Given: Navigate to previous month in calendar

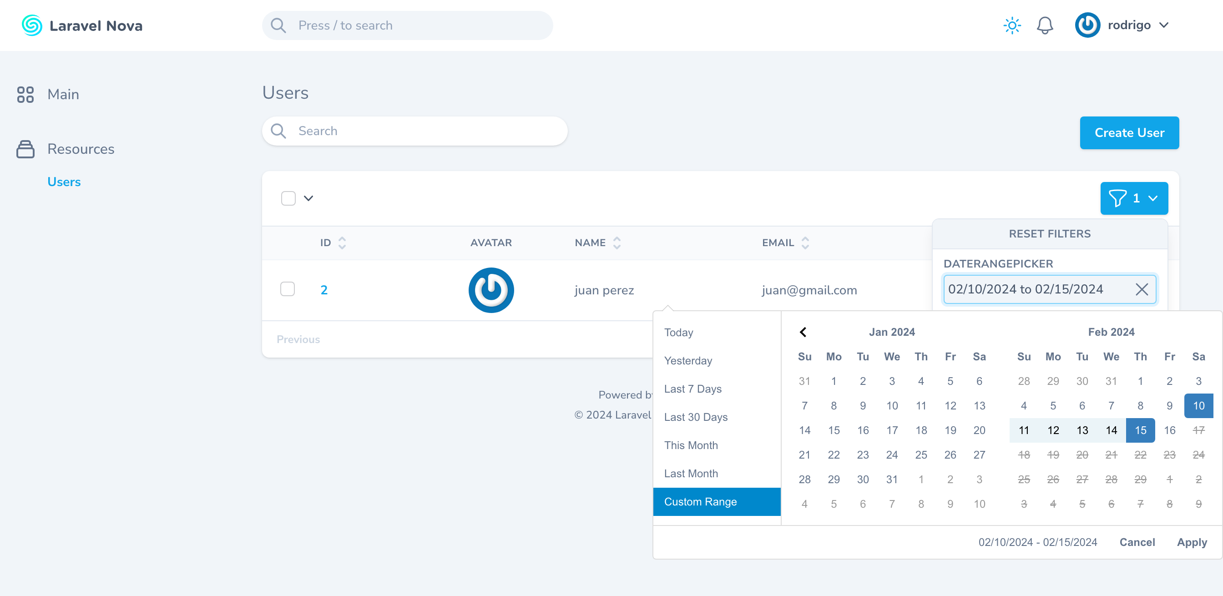Looking at the screenshot, I should click(x=804, y=332).
